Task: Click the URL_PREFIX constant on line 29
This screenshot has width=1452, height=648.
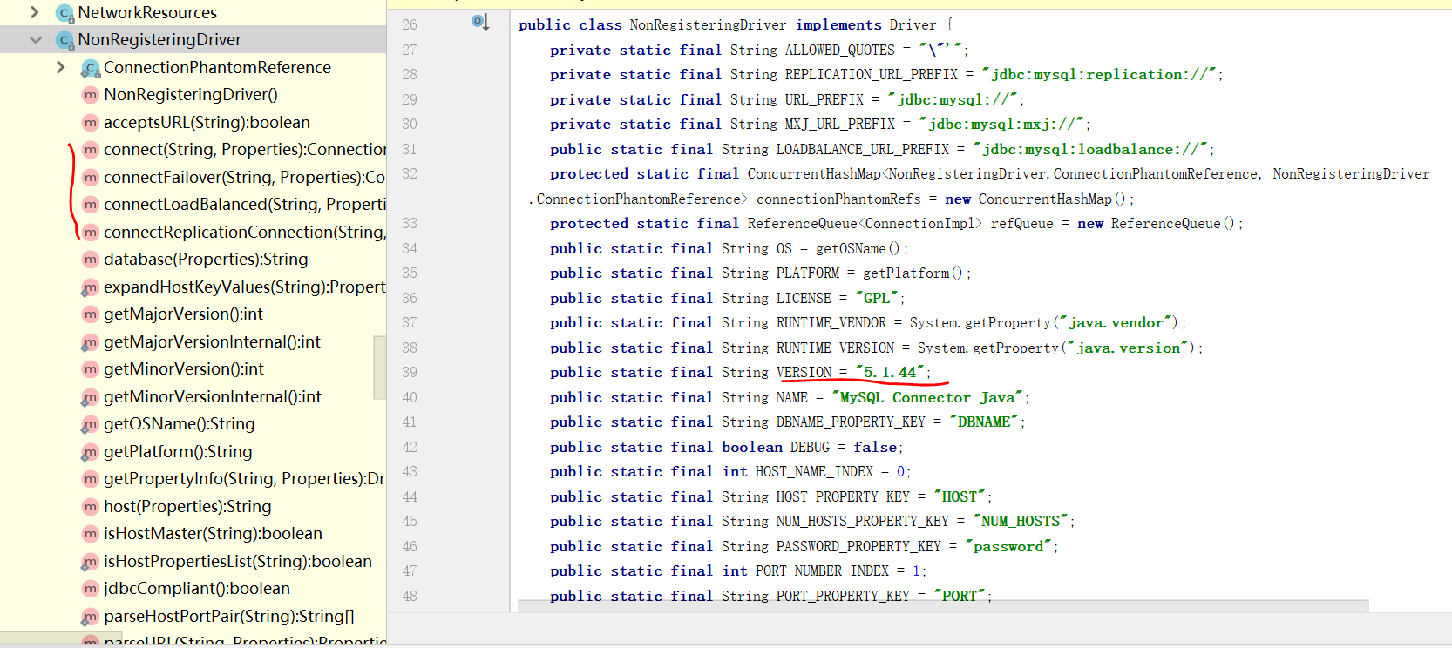Action: 824,99
